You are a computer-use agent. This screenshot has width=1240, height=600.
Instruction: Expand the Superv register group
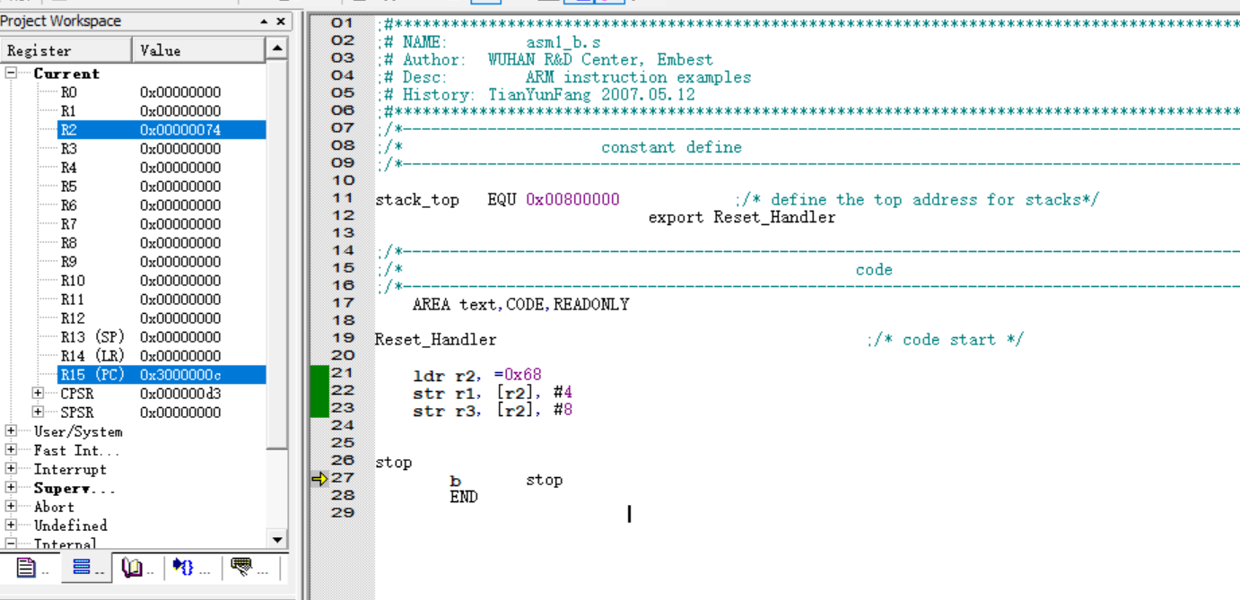pos(11,488)
